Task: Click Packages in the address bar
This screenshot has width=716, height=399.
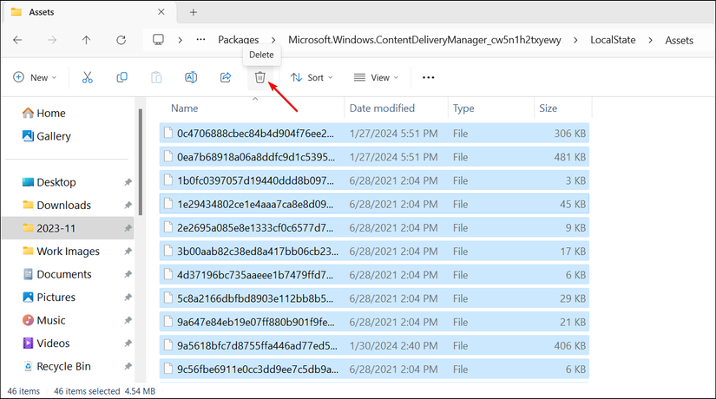Action: (239, 40)
